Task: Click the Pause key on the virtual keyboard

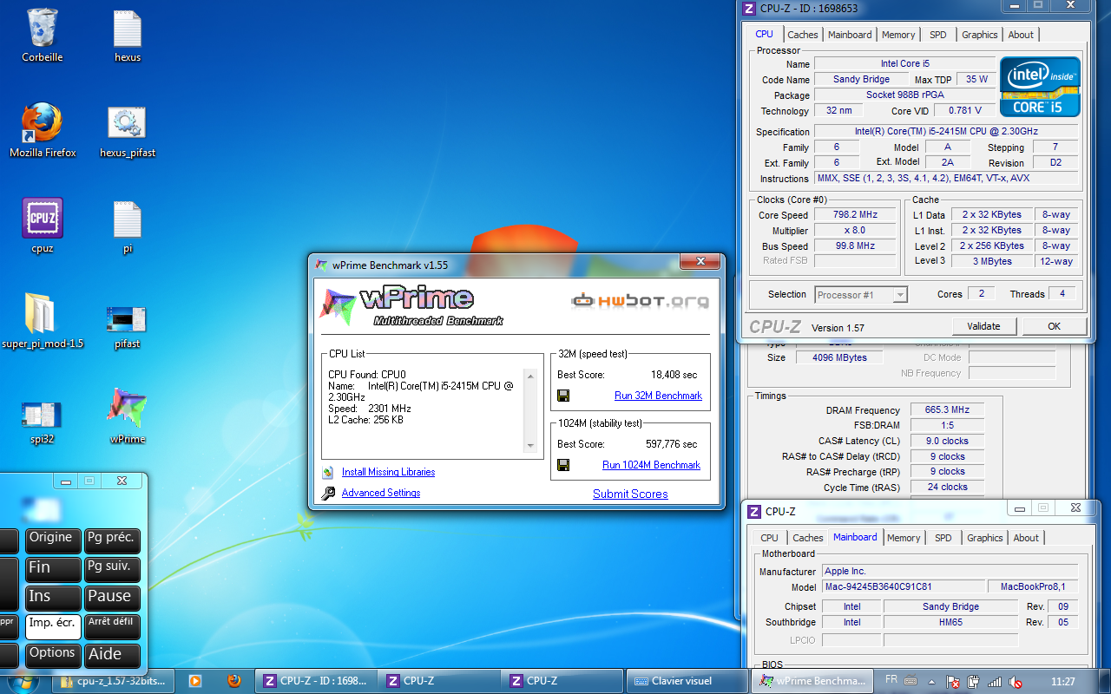Action: tap(112, 599)
